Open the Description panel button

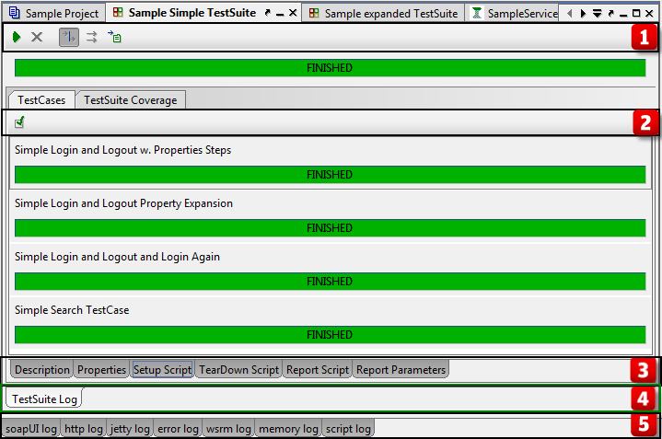(x=41, y=370)
